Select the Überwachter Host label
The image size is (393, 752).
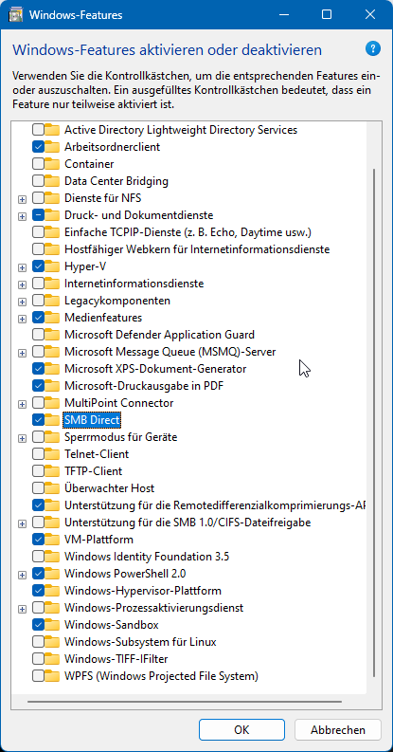110,488
